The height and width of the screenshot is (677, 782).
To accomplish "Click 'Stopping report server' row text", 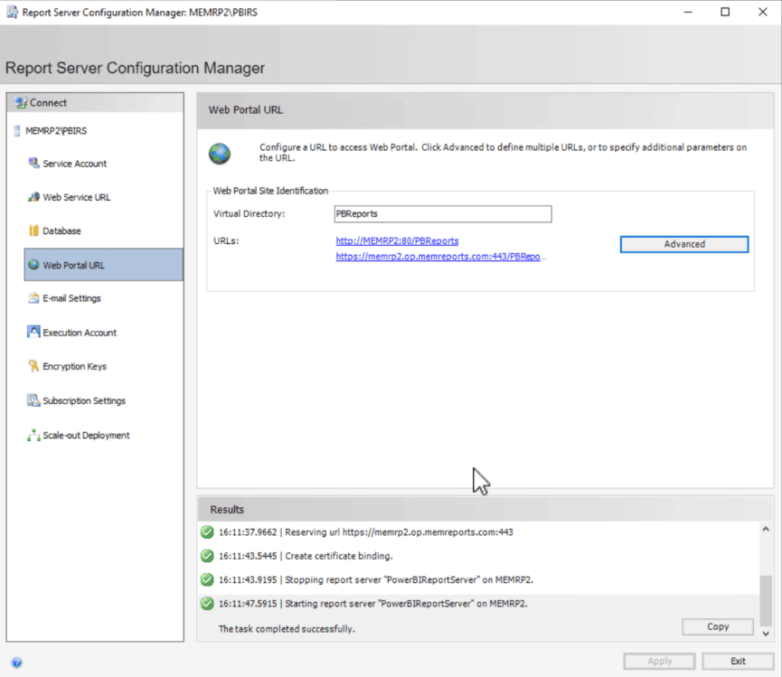I will click(376, 579).
